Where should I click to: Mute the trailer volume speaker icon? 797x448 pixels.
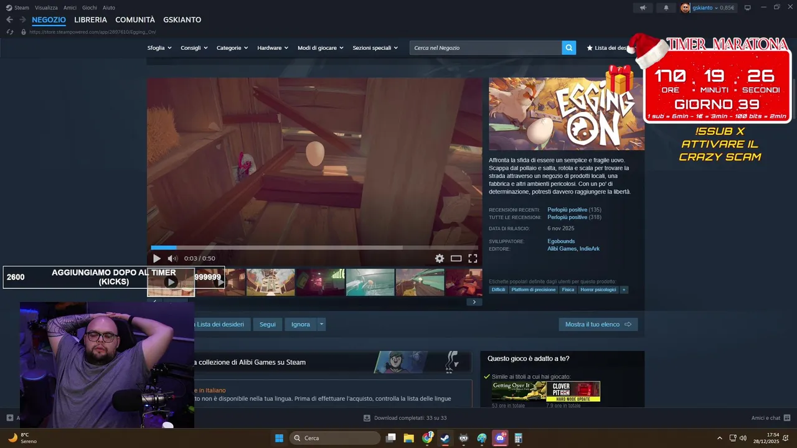pos(172,258)
